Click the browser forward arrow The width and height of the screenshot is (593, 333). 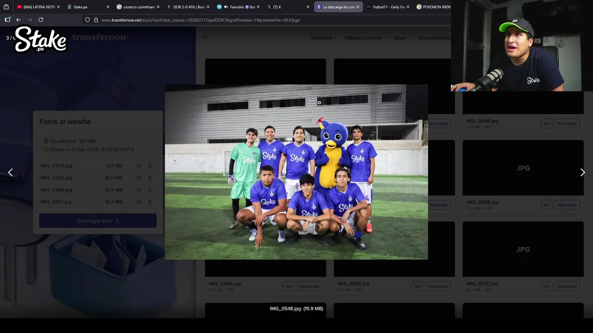pyautogui.click(x=30, y=20)
